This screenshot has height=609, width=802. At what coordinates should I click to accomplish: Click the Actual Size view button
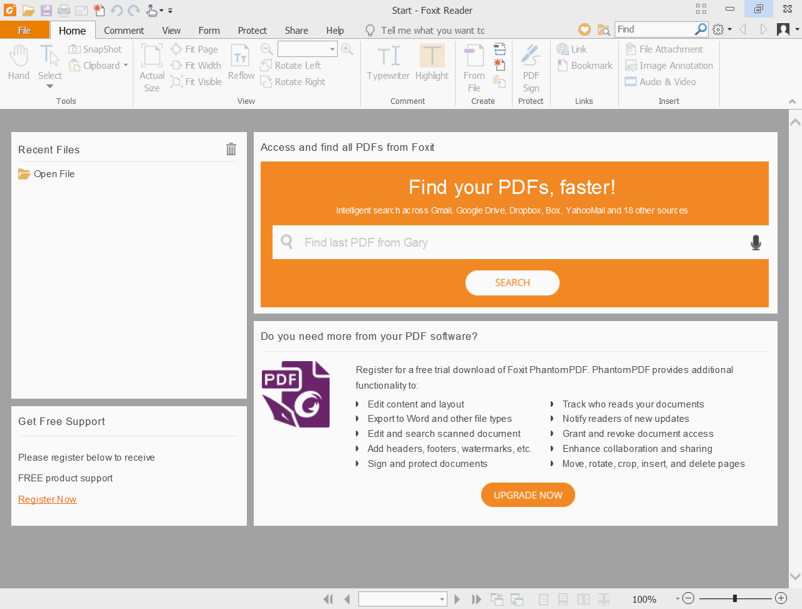pos(152,68)
